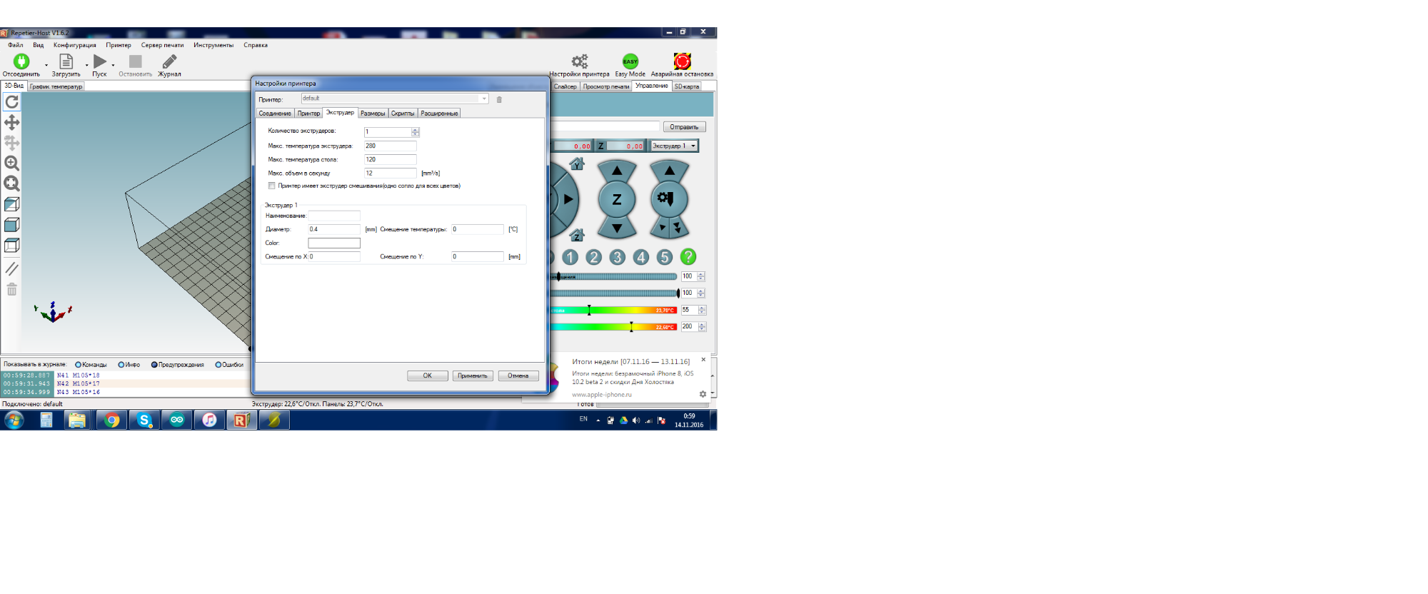Click the Применить button

point(472,376)
